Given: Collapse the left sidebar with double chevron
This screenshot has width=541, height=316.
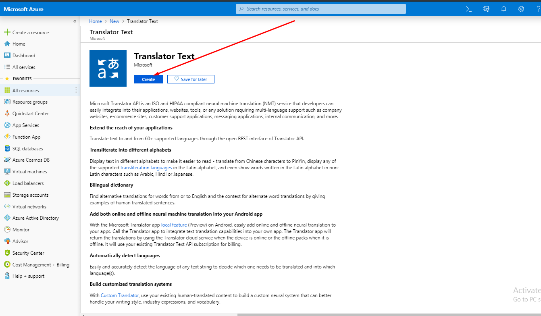Looking at the screenshot, I should (x=75, y=21).
